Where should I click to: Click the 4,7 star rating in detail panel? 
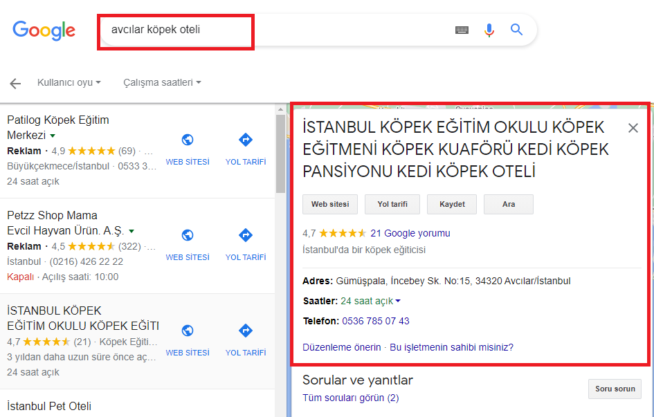click(x=334, y=233)
